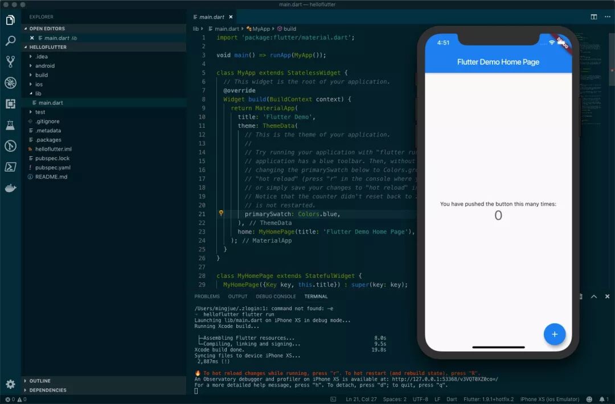Click Spaces: 2 indentation setting

(395, 399)
